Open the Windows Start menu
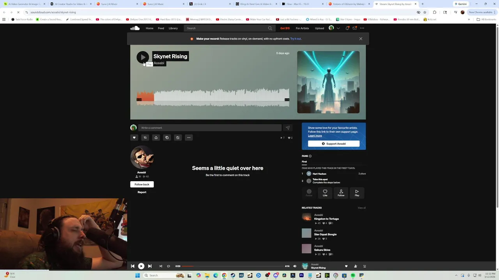This screenshot has width=499, height=280. point(137,275)
